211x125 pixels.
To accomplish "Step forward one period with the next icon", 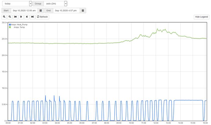I will click(x=27, y=17).
